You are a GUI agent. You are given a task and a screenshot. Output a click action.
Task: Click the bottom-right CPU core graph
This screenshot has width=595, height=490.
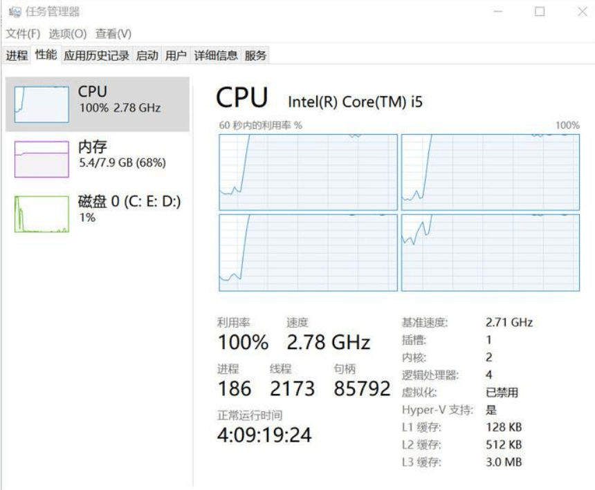pyautogui.click(x=491, y=252)
